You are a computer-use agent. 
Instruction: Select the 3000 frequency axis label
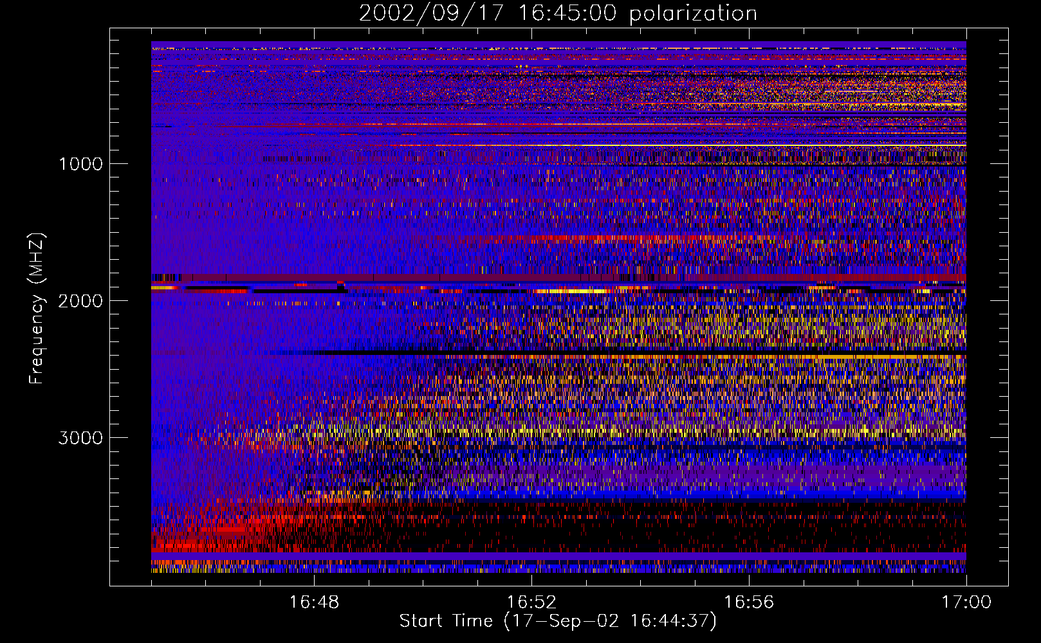[80, 438]
